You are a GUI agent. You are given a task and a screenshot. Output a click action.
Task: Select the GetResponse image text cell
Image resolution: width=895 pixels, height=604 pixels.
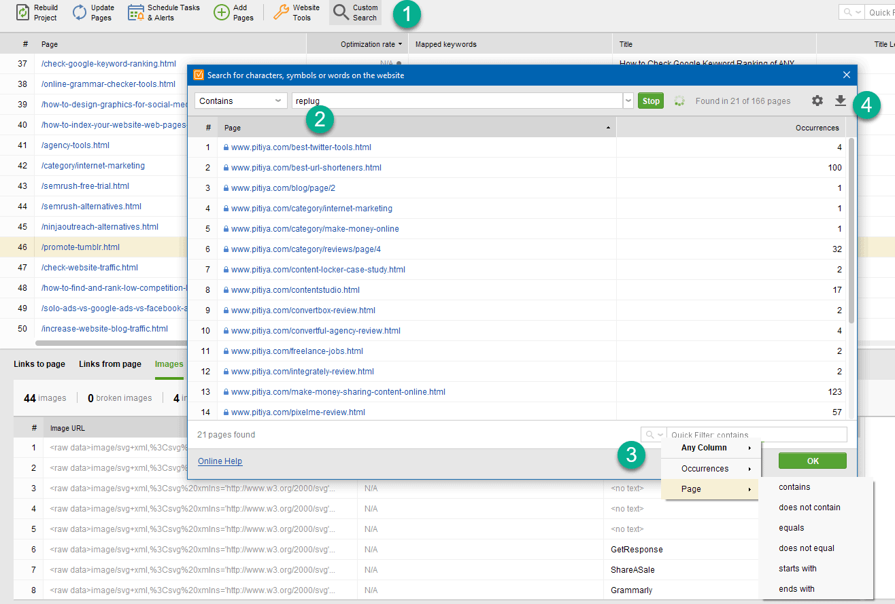click(x=637, y=549)
